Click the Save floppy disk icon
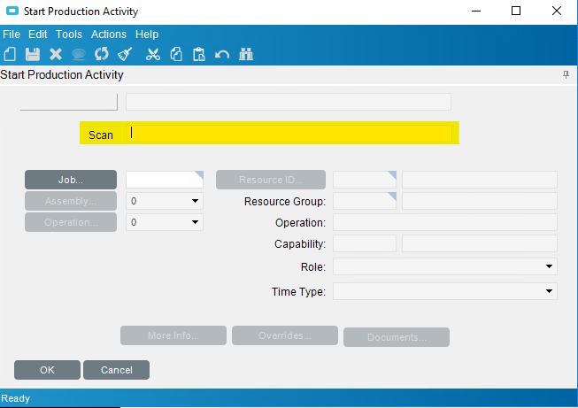The image size is (578, 408). pyautogui.click(x=33, y=55)
